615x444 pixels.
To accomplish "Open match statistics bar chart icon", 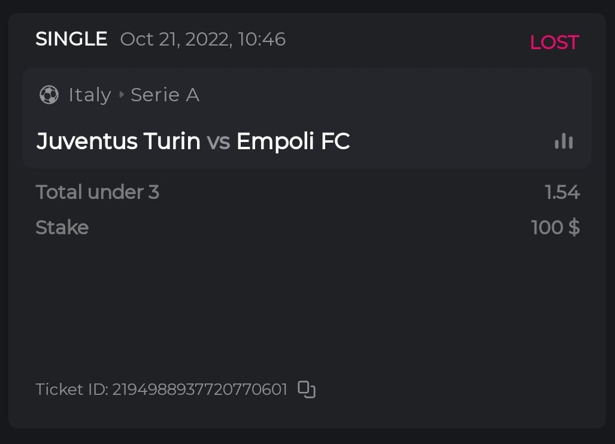I will [564, 141].
